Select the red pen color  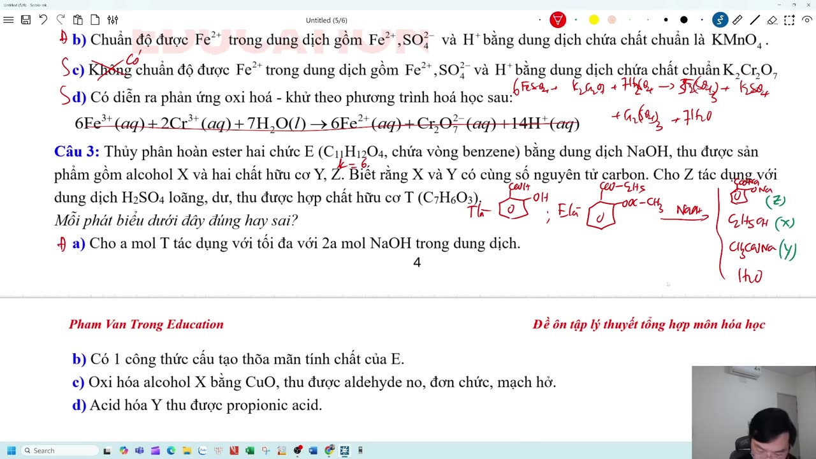tap(558, 20)
